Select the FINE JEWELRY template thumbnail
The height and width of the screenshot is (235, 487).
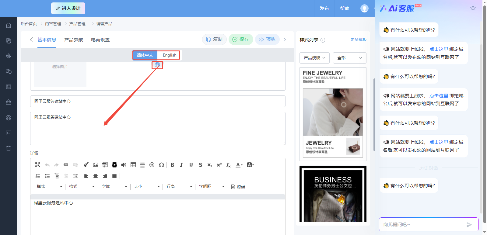[333, 114]
